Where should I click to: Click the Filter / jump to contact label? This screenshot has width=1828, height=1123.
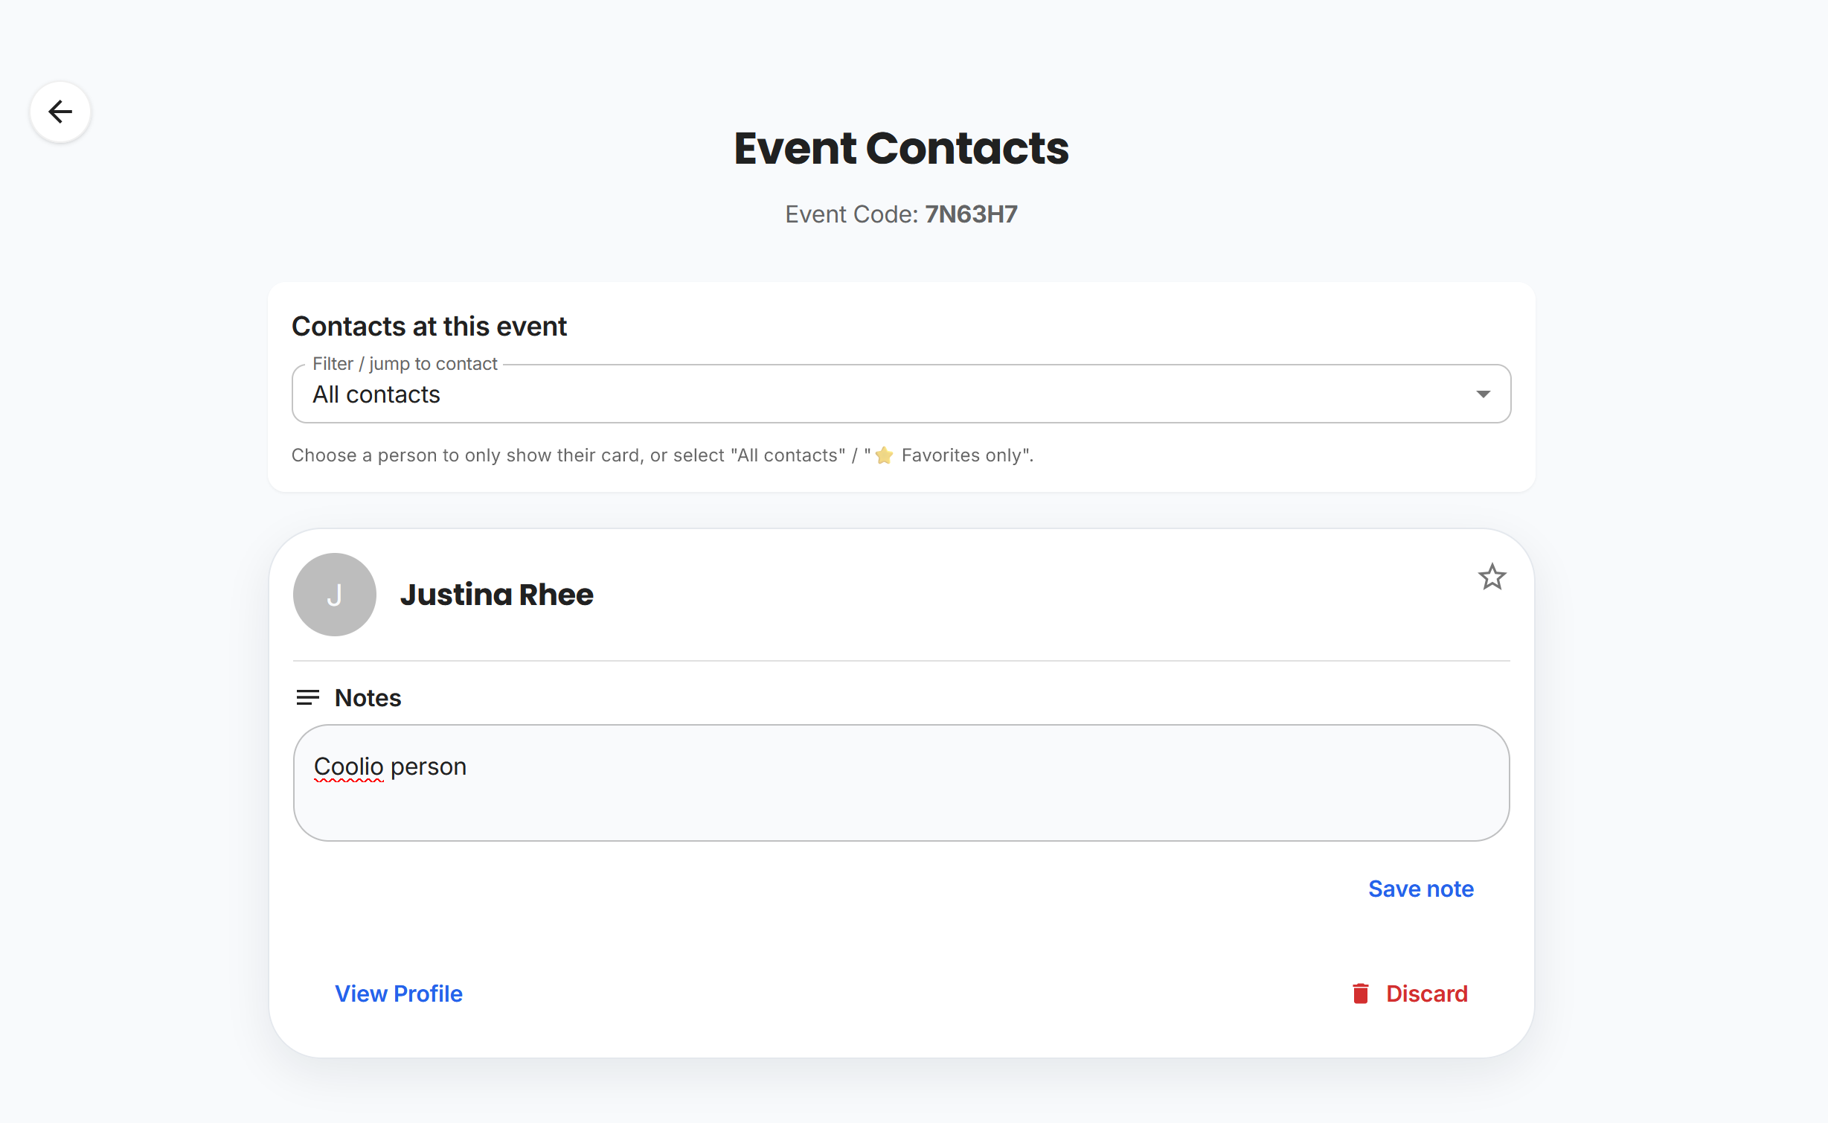405,364
